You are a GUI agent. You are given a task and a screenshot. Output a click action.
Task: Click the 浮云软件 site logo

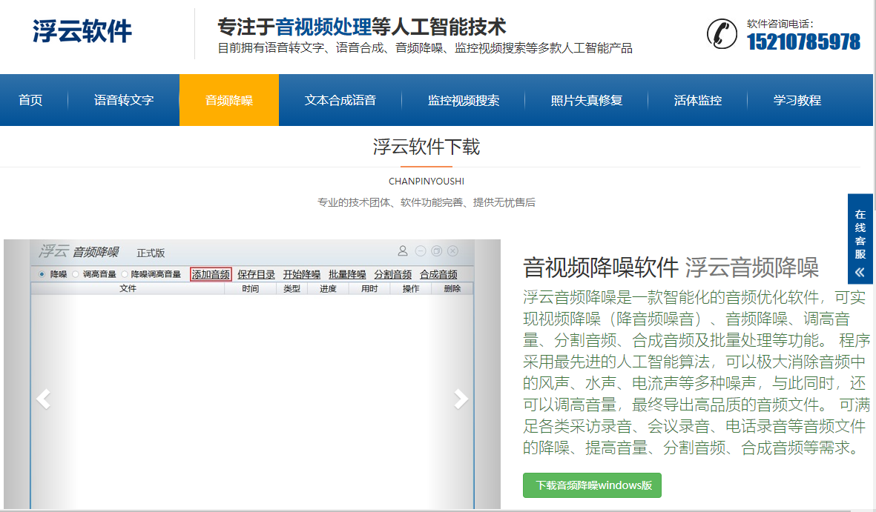coord(82,30)
